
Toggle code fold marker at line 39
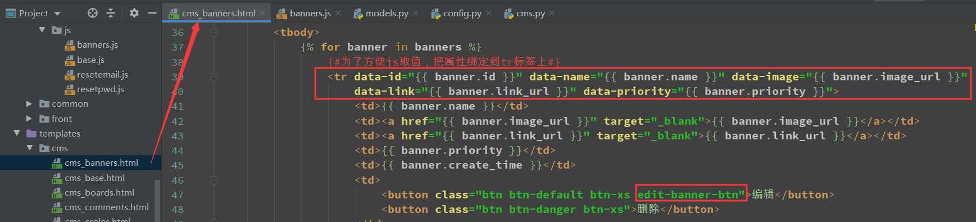214,77
